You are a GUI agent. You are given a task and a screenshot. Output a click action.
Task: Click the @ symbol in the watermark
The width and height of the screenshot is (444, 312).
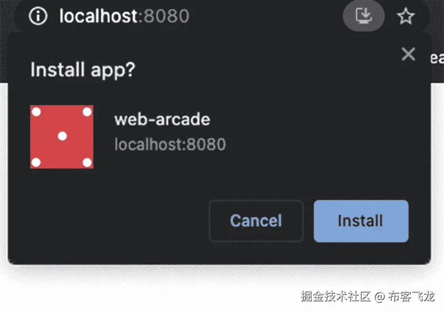point(380,297)
